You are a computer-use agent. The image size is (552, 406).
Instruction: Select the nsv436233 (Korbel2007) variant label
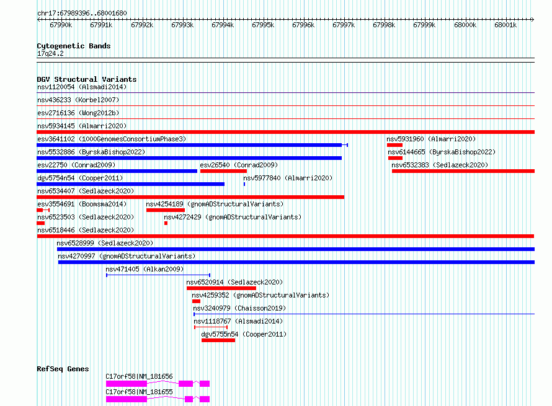click(78, 100)
